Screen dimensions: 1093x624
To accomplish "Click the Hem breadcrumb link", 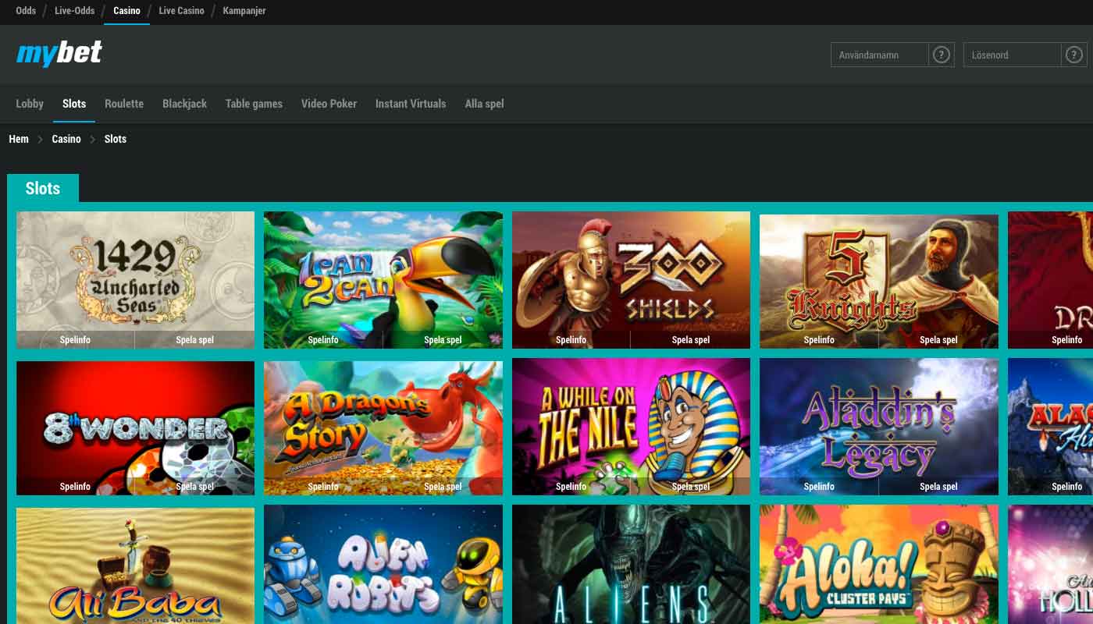I will (19, 139).
